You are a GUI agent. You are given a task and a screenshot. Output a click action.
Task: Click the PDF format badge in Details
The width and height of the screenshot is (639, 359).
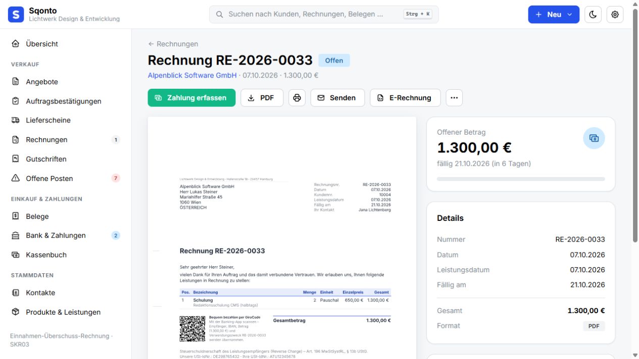point(594,326)
